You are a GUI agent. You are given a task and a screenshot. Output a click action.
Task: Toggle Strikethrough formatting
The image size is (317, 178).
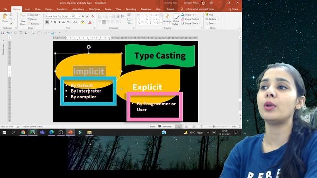pos(64,22)
